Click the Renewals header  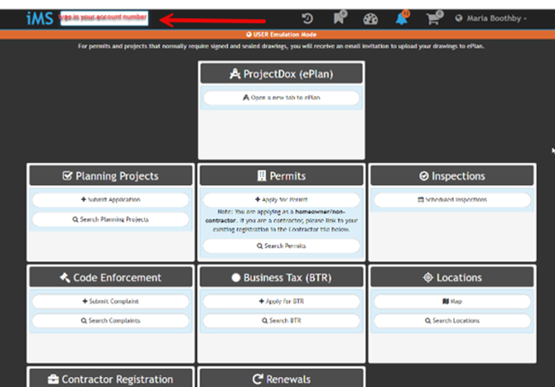tap(281, 379)
